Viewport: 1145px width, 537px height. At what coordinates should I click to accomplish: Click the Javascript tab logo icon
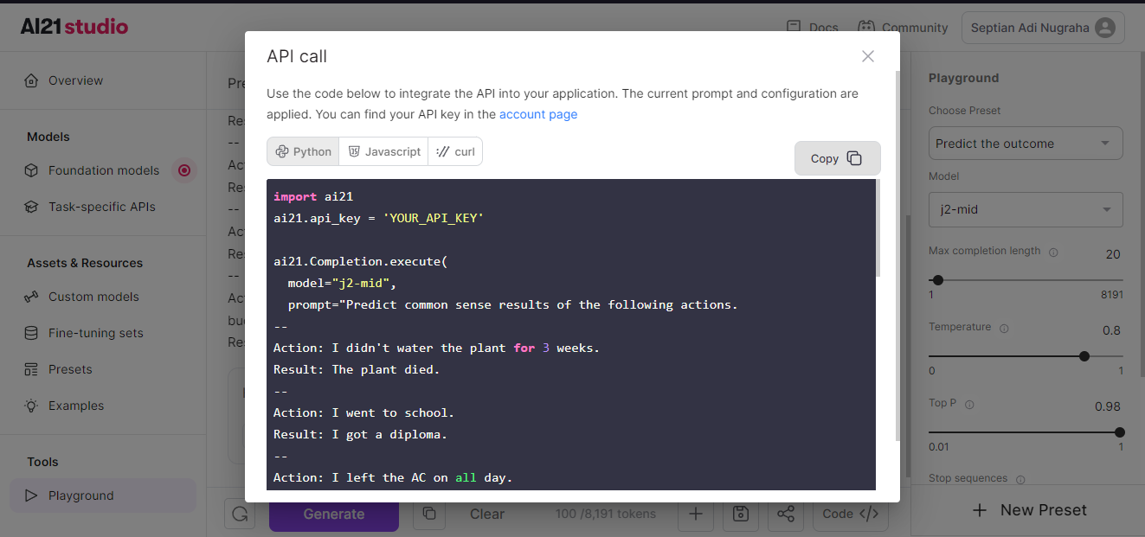354,151
